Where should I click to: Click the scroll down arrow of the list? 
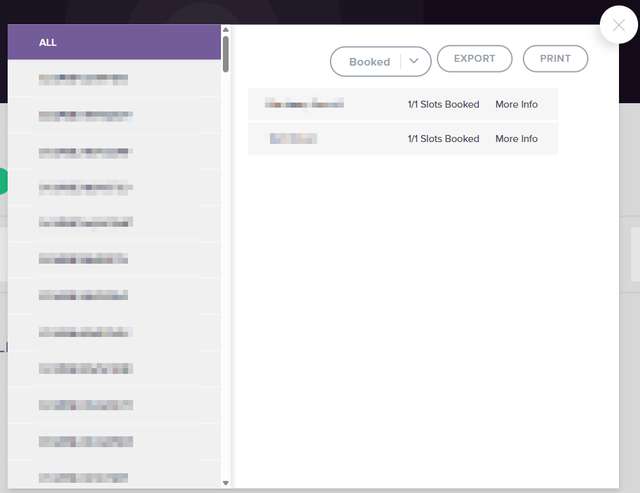coord(225,483)
